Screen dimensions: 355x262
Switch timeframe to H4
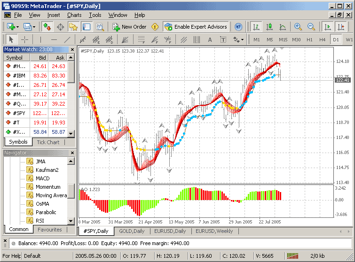(x=323, y=40)
